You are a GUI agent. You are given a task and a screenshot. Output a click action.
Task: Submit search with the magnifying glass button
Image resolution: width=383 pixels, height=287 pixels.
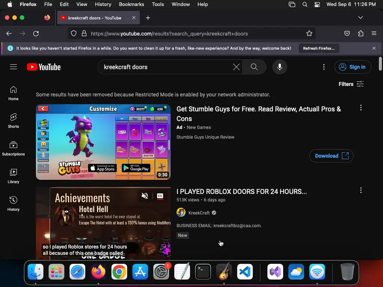coord(254,67)
